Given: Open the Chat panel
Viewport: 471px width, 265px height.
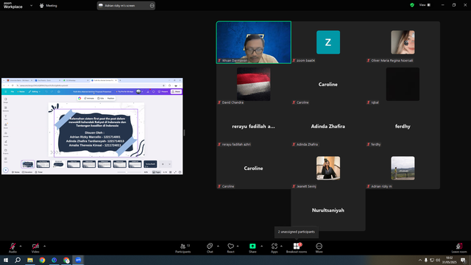Looking at the screenshot, I should click(x=210, y=248).
